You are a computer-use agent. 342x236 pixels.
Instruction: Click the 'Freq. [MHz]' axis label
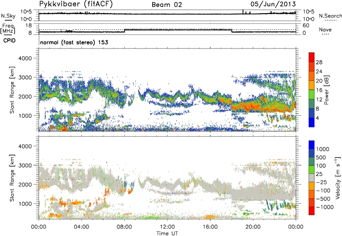[x=8, y=29]
